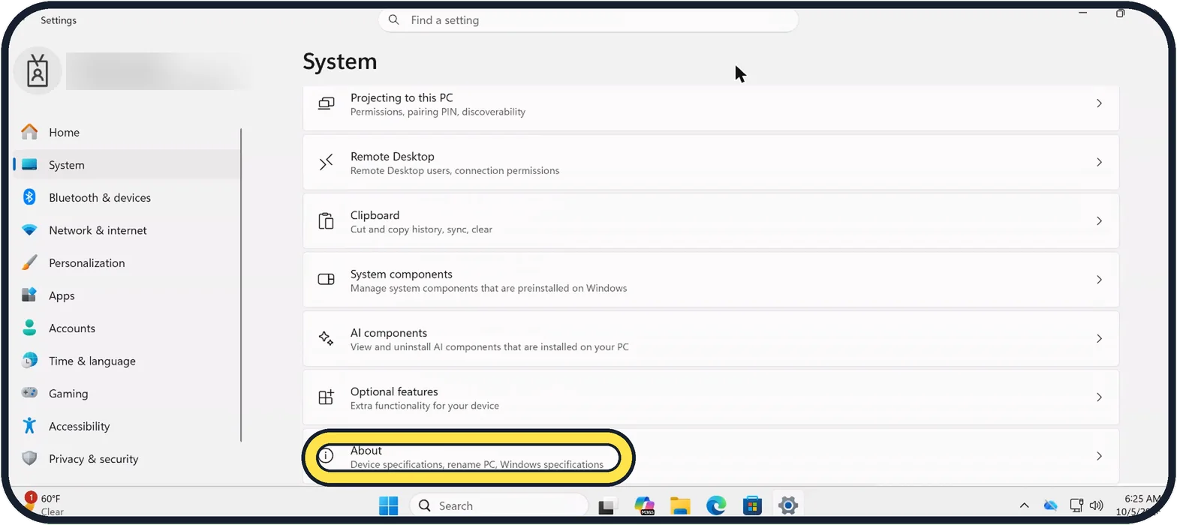Click the Privacy & security shield icon
The height and width of the screenshot is (525, 1177).
click(x=29, y=458)
